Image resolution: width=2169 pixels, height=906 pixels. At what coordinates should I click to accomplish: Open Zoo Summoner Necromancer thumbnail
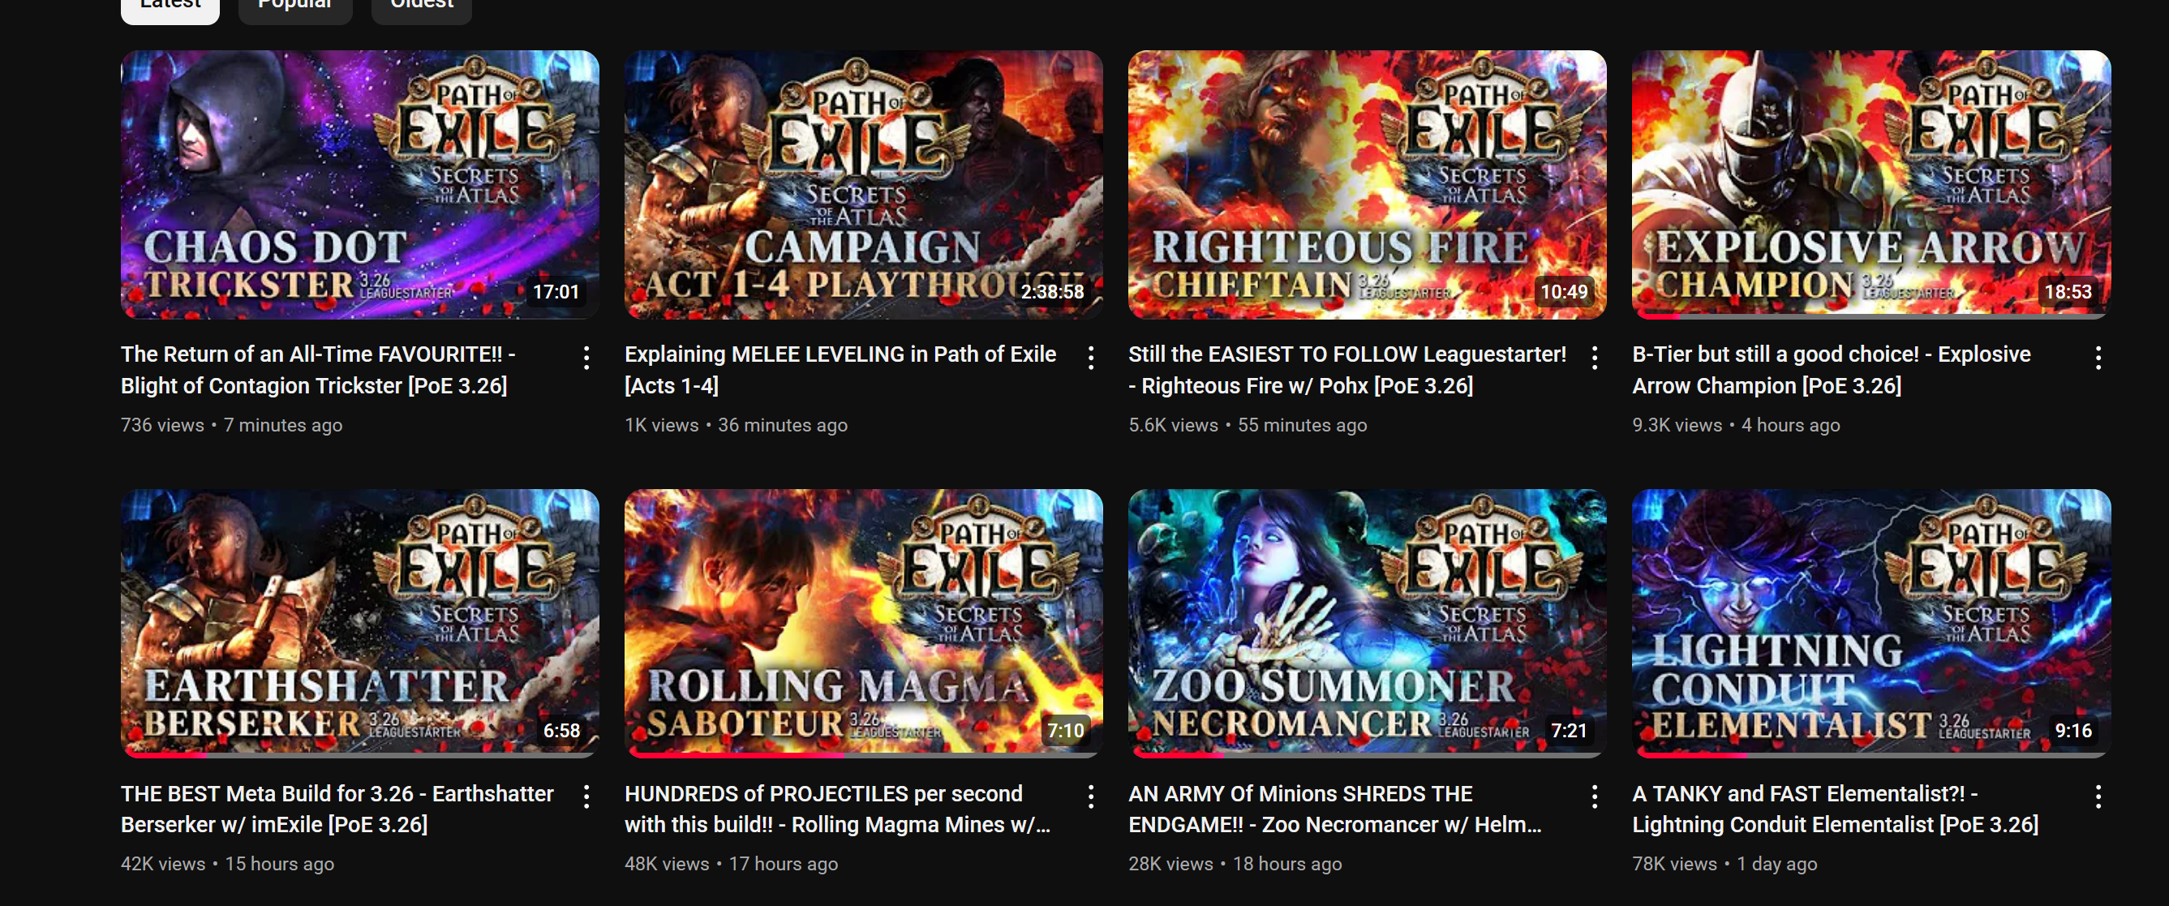point(1367,623)
